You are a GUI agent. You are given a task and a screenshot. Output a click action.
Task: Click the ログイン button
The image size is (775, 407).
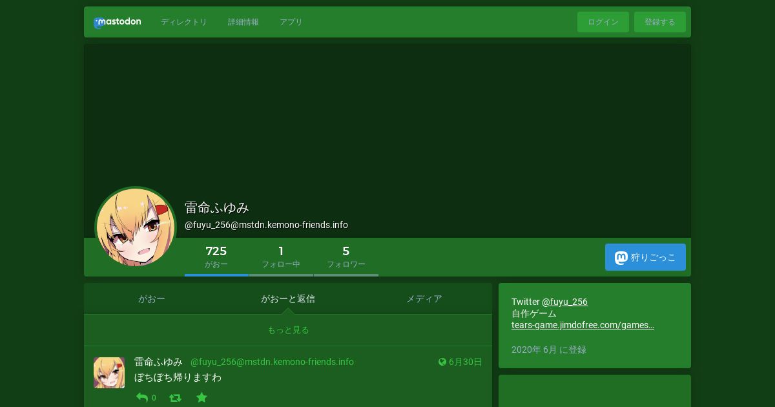(603, 22)
